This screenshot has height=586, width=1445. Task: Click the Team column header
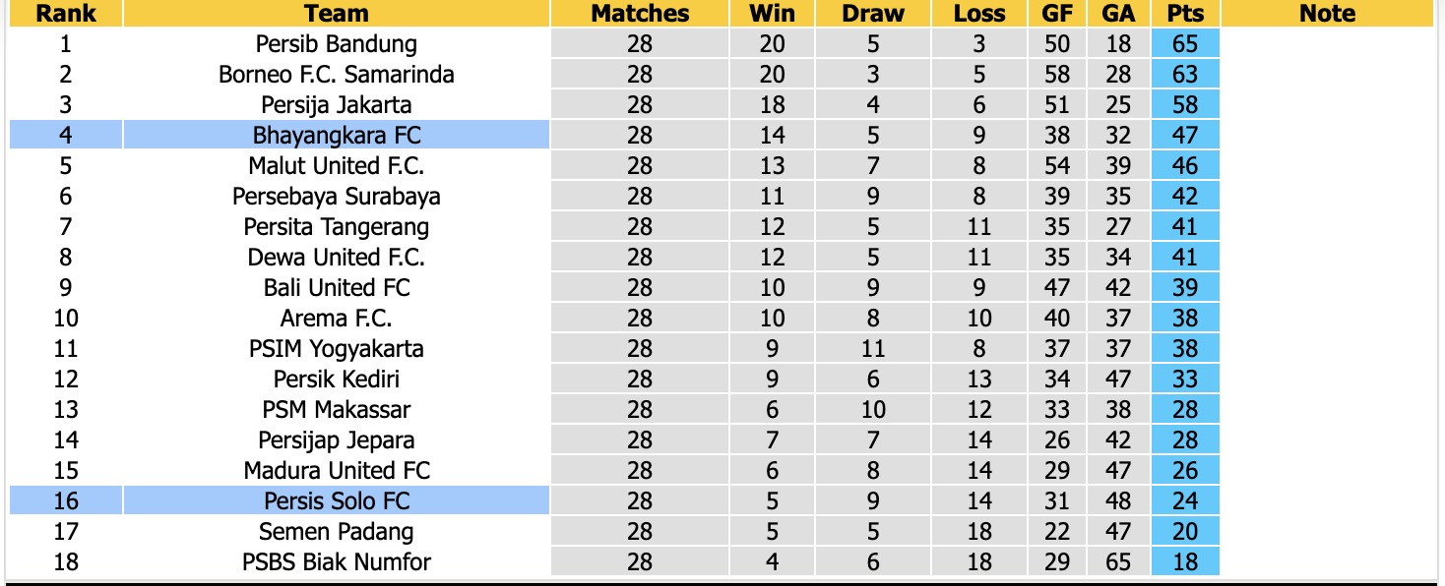point(337,14)
